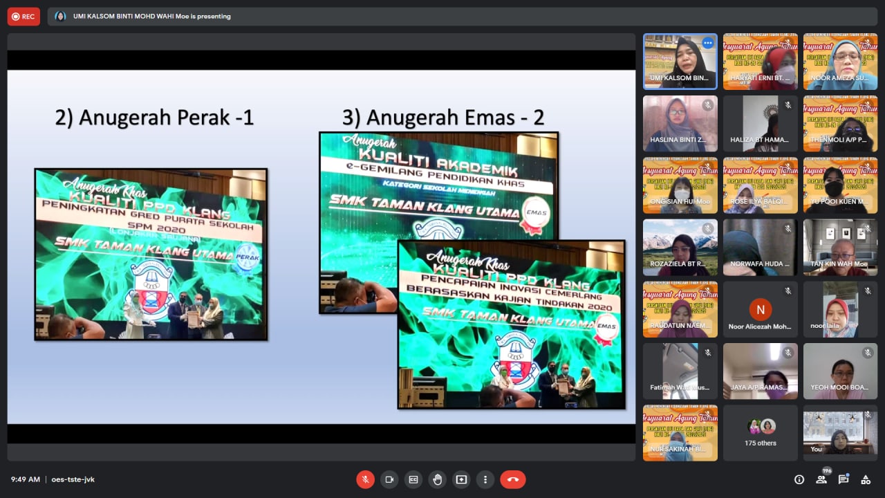Click muted mic icon on Fatimah's tile
The height and width of the screenshot is (498, 885).
coord(707,353)
